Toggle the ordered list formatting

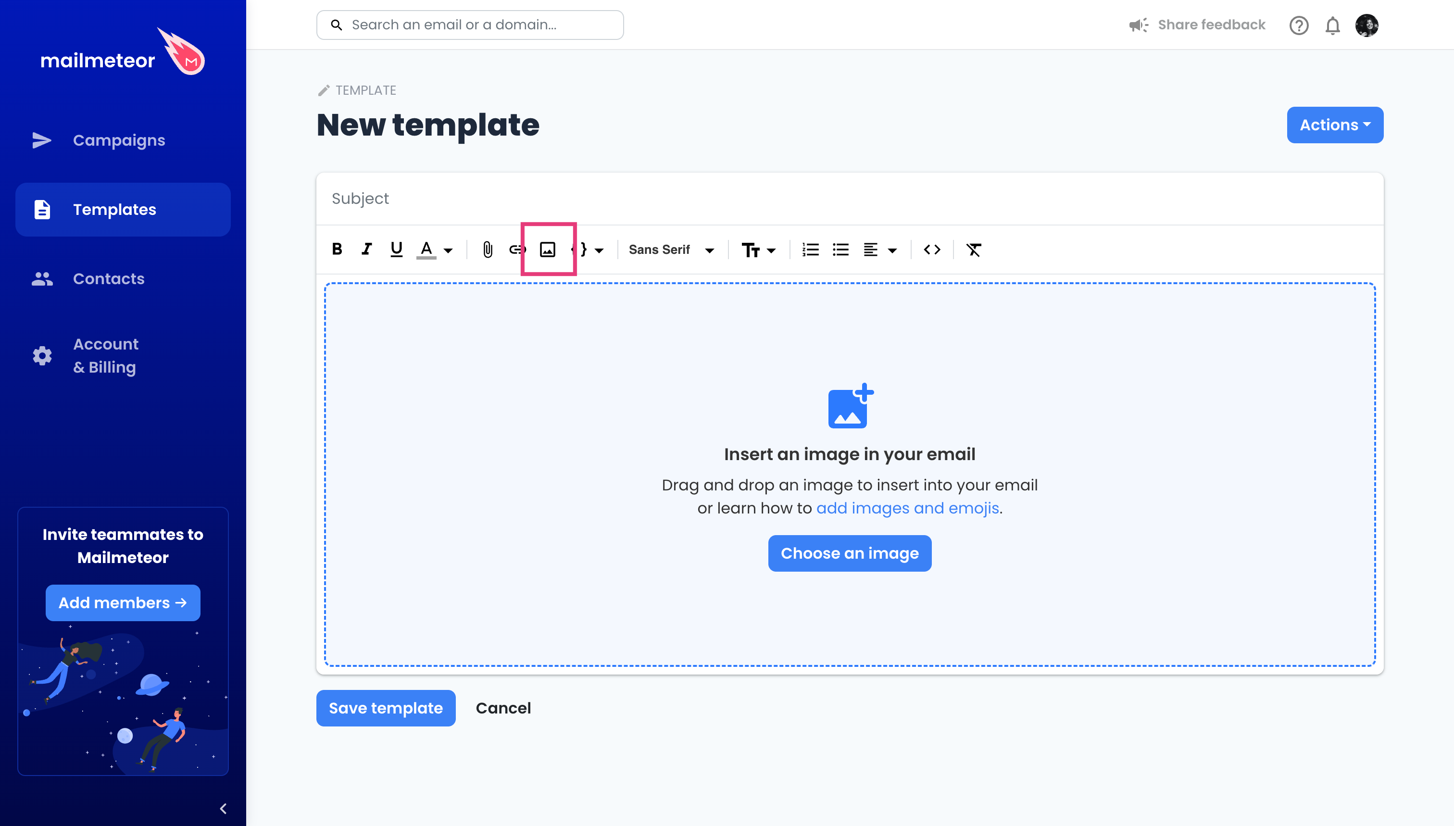811,250
